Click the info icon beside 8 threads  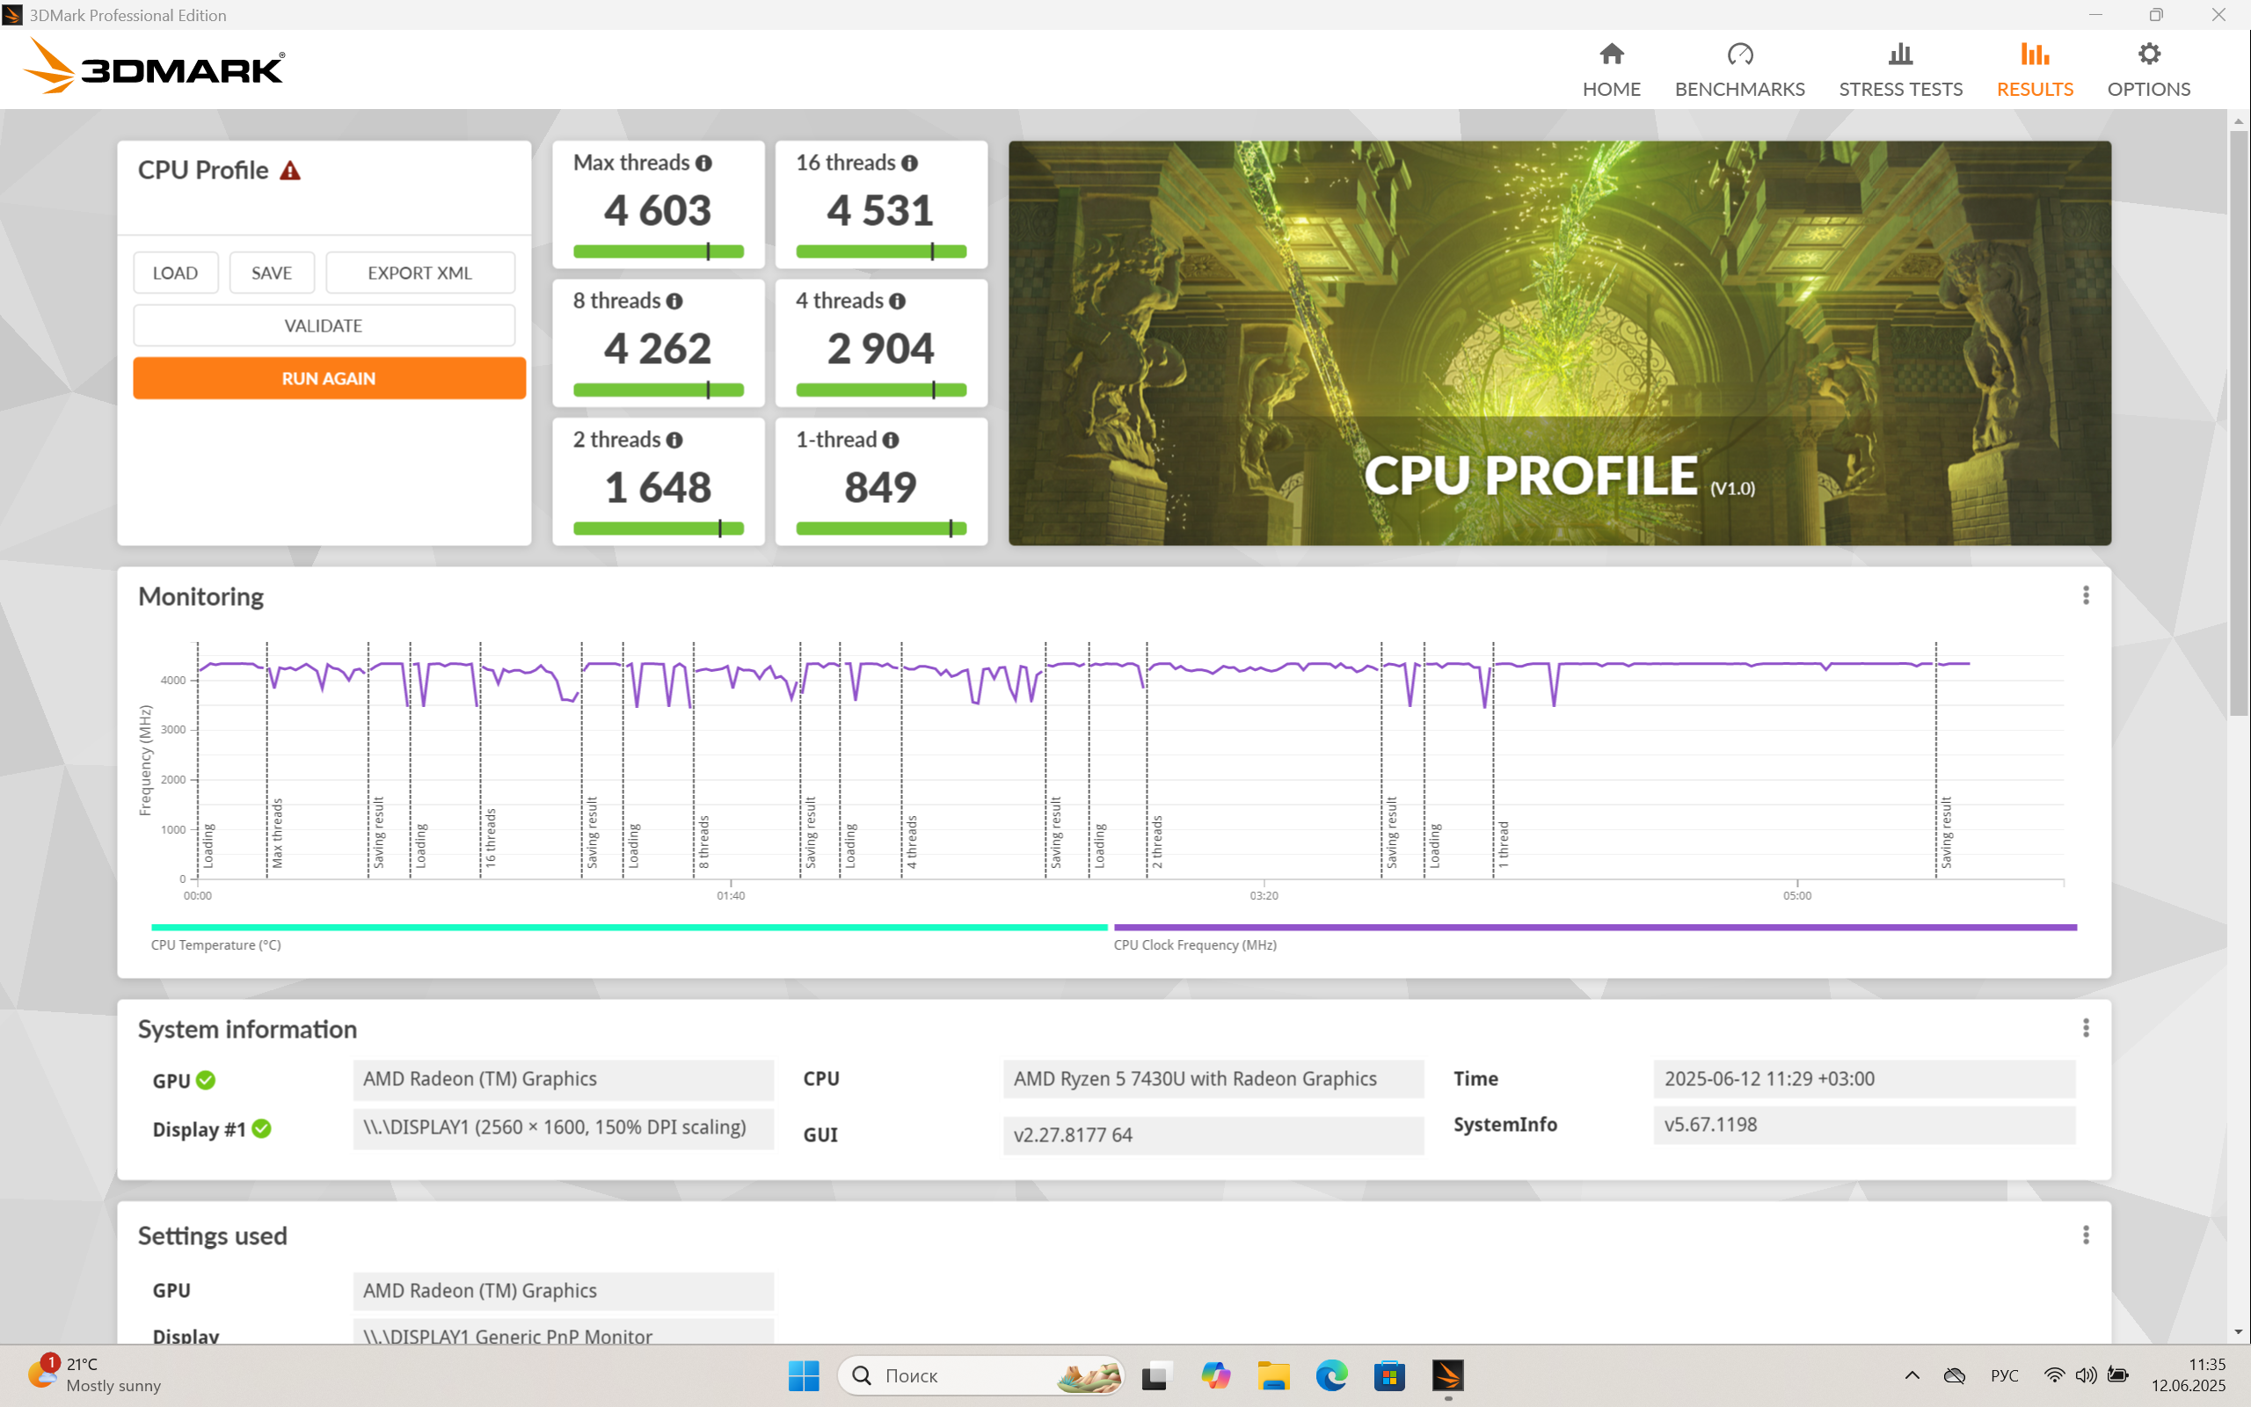tap(674, 302)
